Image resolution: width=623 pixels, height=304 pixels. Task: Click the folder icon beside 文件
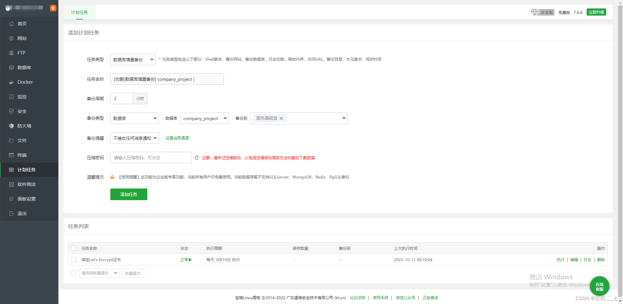[11, 140]
